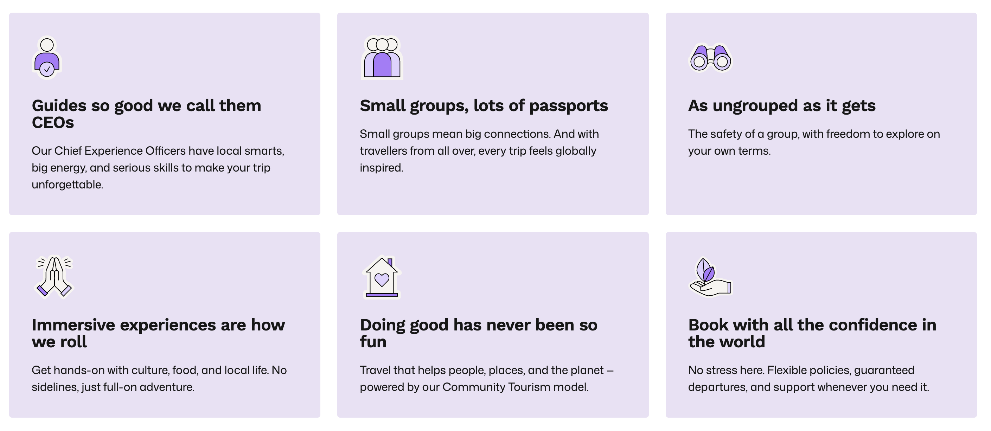Click the three-person small group icon
This screenshot has height=431, width=991.
382,58
